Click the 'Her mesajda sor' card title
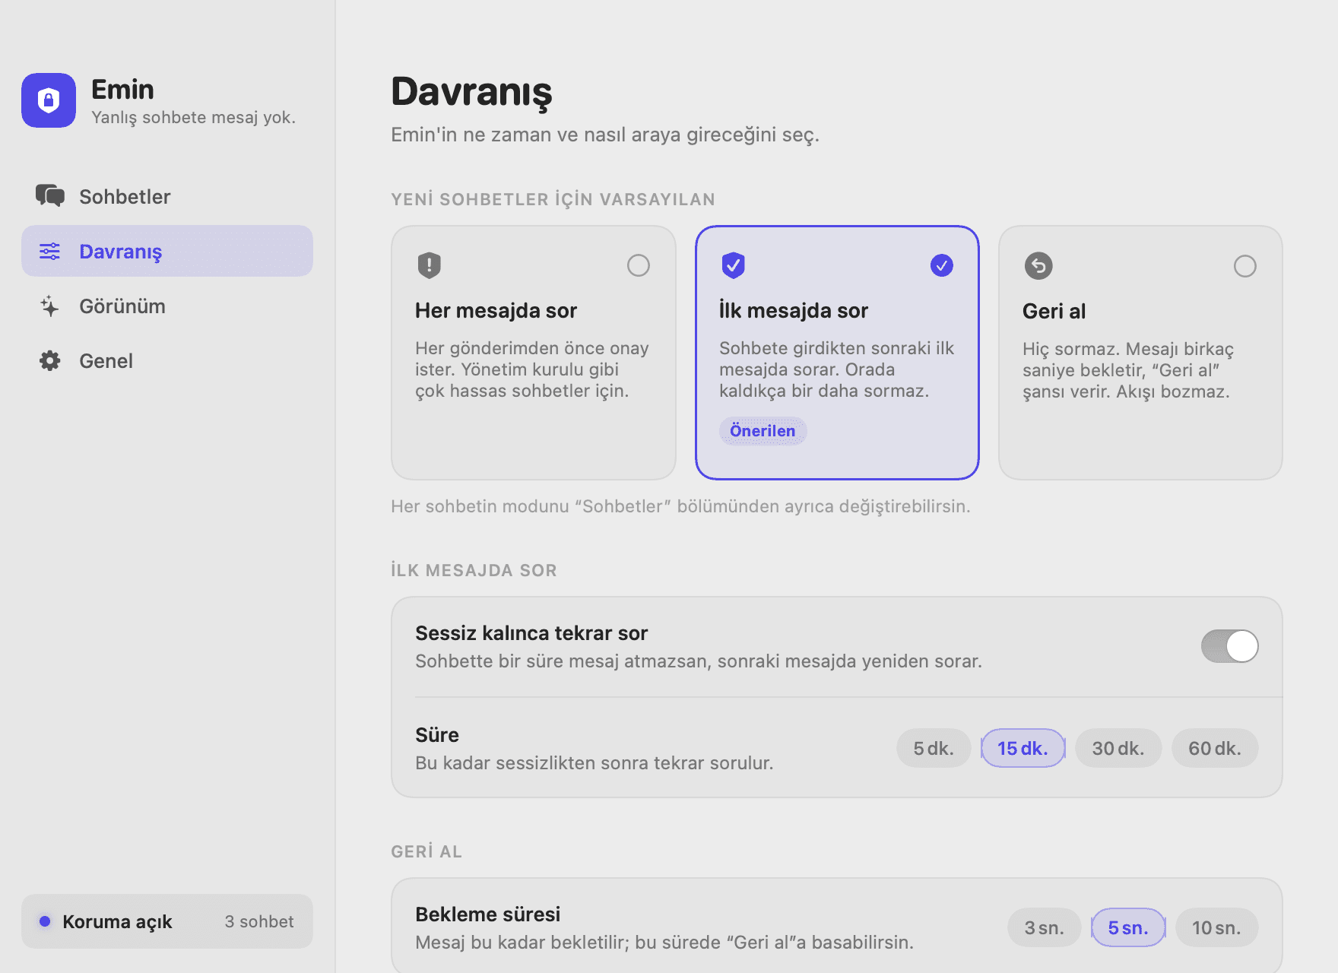1338x973 pixels. [496, 310]
